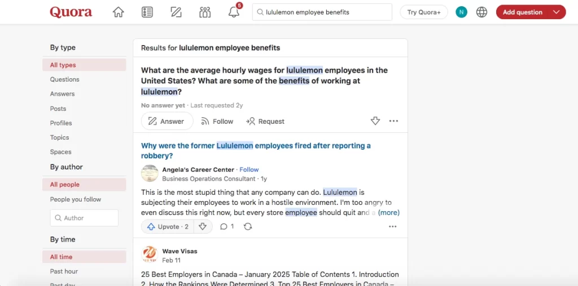This screenshot has height=286, width=578.
Task: Select People you follow filter
Action: 75,199
